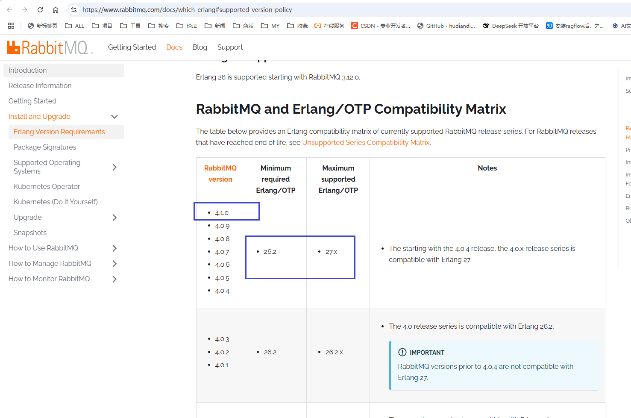
Task: Open the 安装ragflow后 Zhihu bookmark
Action: click(575, 26)
